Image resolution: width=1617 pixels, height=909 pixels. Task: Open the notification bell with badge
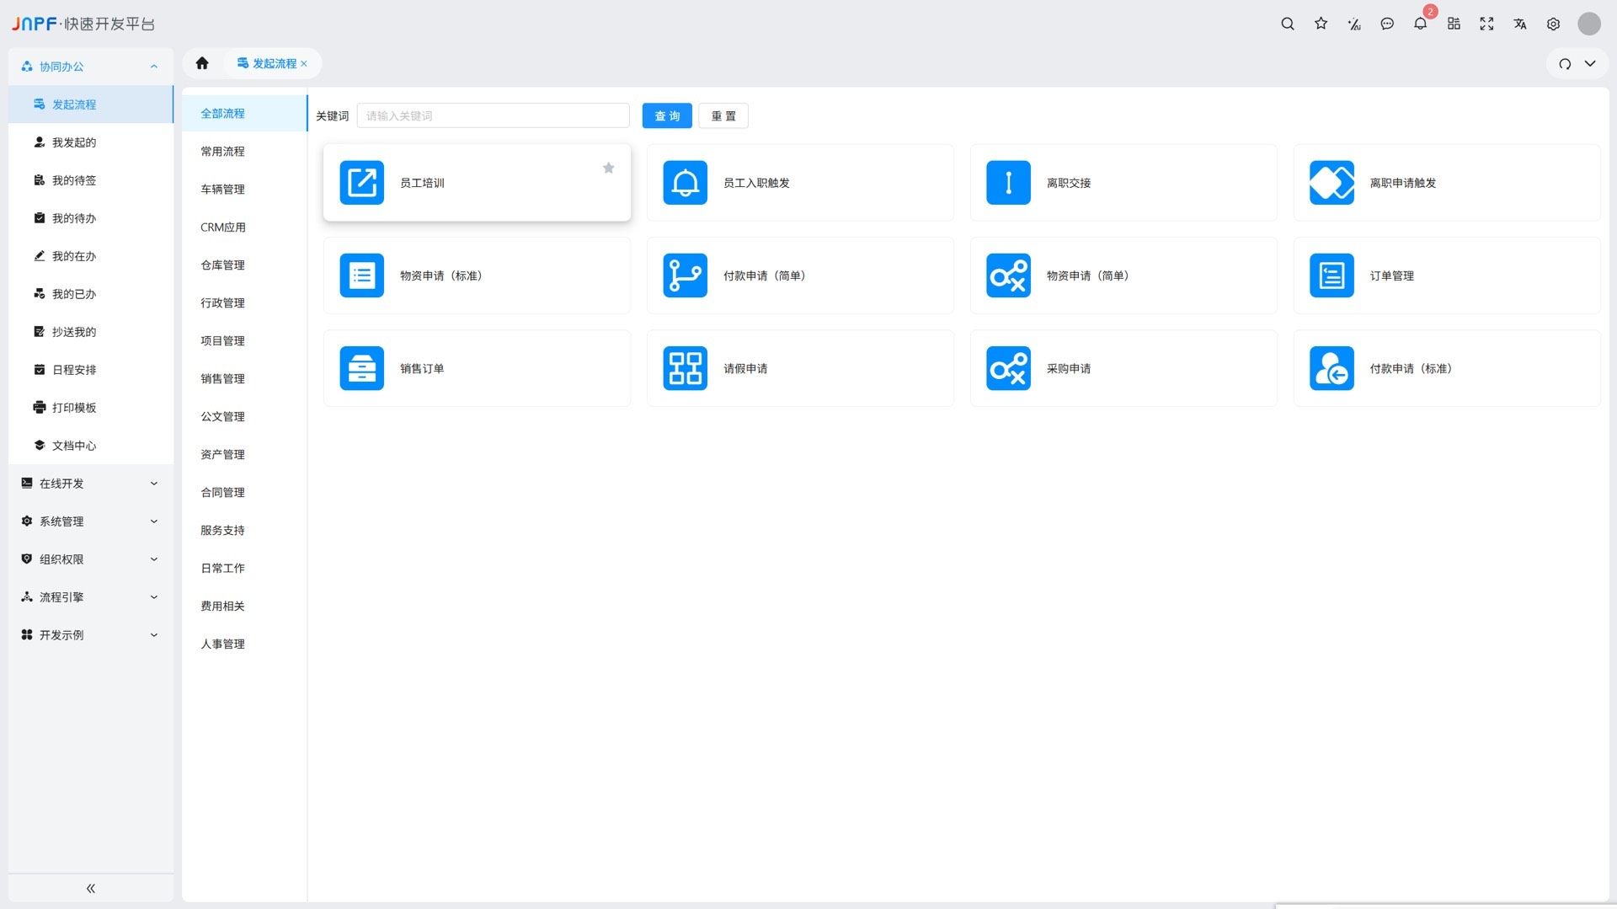1420,24
